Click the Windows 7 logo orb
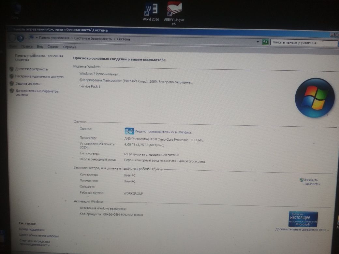 pyautogui.click(x=315, y=98)
